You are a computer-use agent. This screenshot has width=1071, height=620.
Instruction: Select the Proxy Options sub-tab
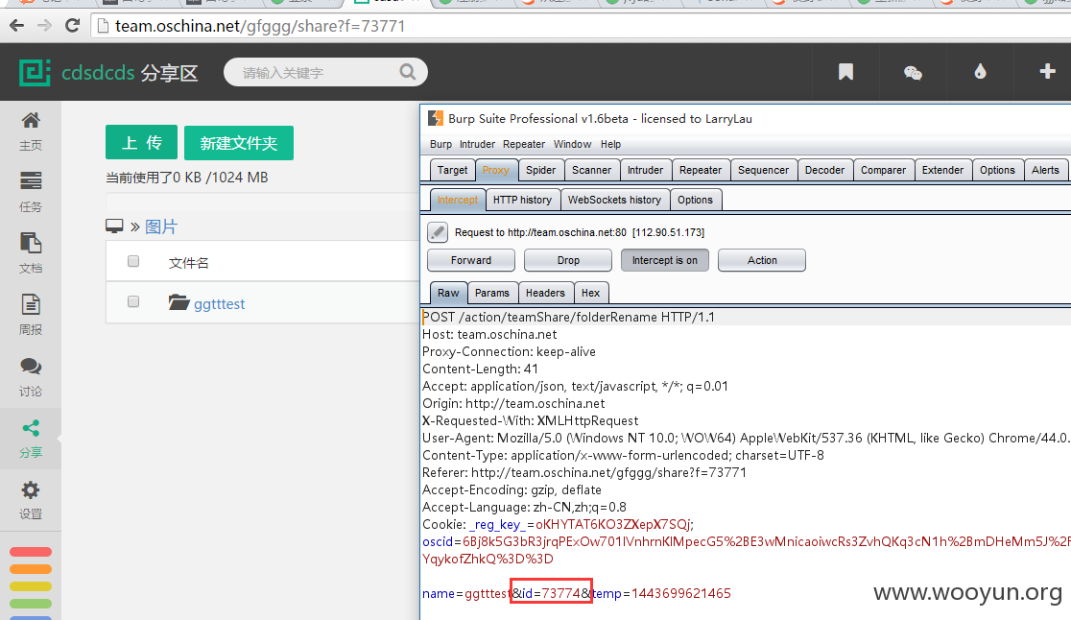[696, 200]
